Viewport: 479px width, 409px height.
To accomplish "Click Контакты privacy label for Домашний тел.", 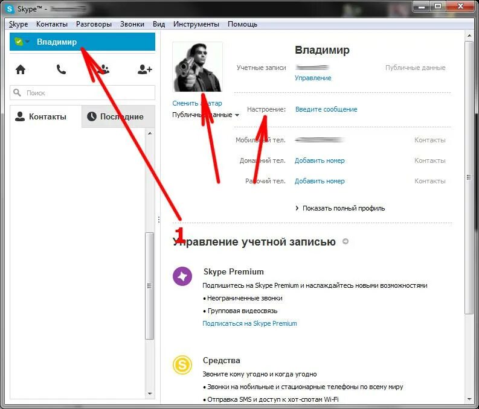I will point(429,160).
